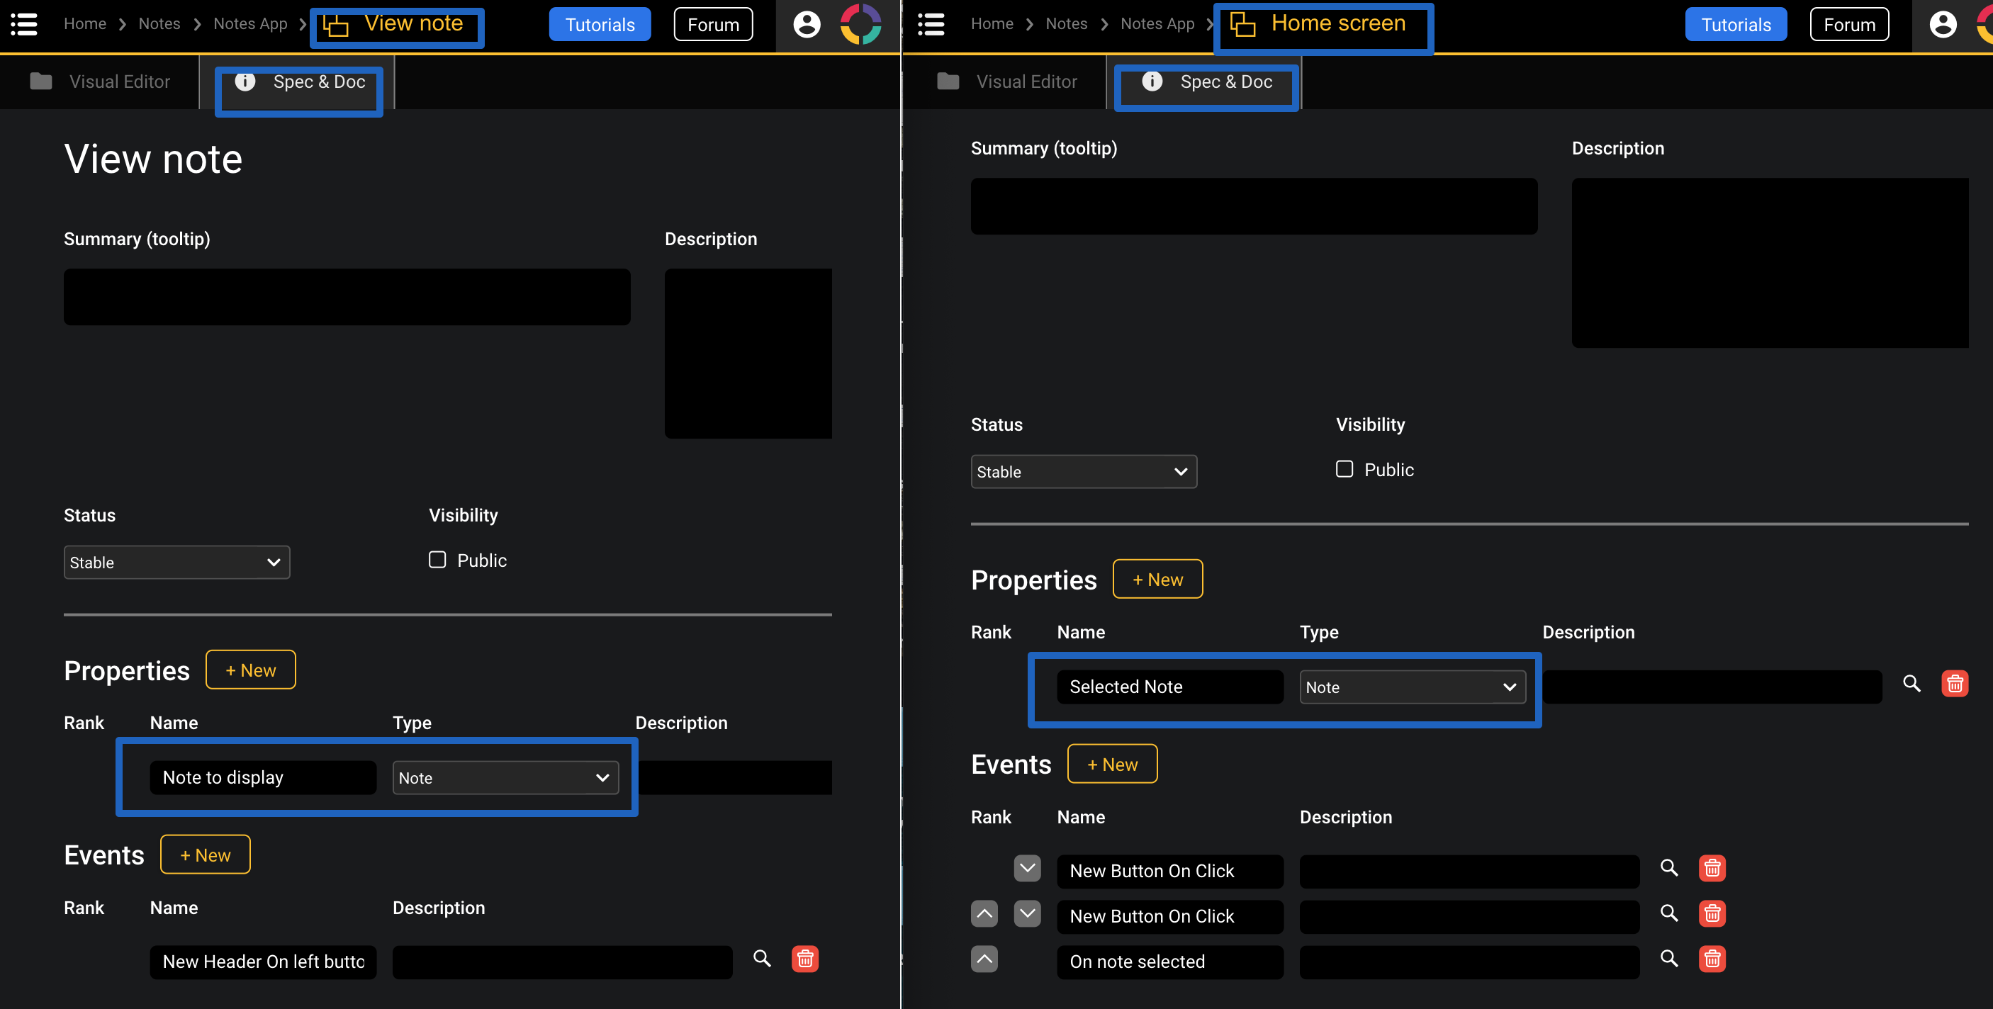Click the folder icon on Visual Editor tab
Image resolution: width=1993 pixels, height=1009 pixels.
point(40,81)
